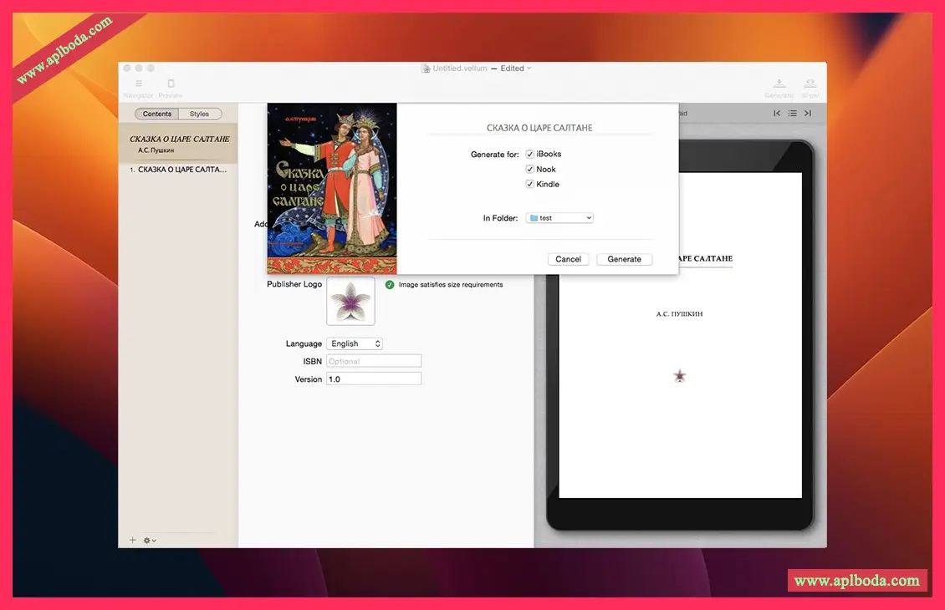The width and height of the screenshot is (945, 610).
Task: Jump to last page in preview
Action: (808, 113)
